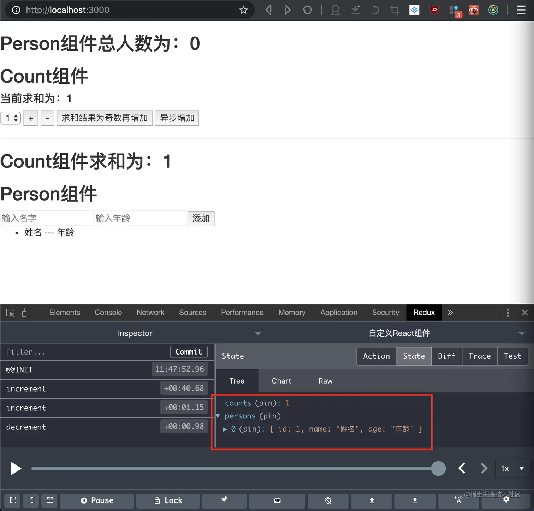This screenshot has height=511, width=534.
Task: Open the React Developer Tools extension
Action: click(474, 10)
